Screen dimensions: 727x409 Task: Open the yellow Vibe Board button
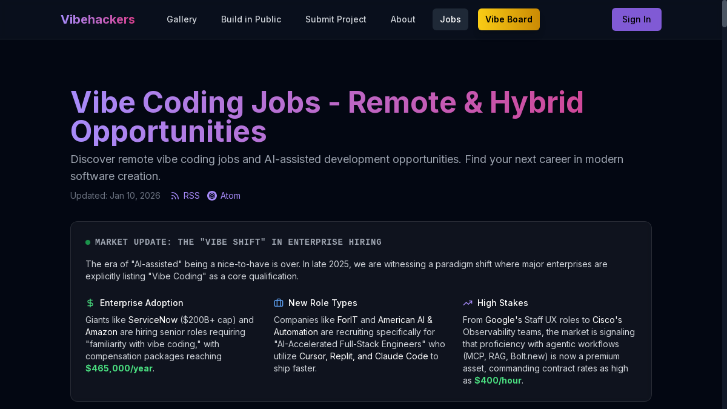click(509, 19)
